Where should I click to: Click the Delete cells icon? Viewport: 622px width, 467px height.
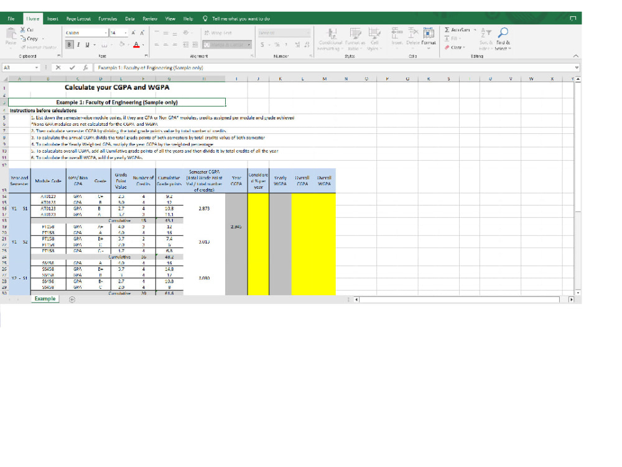tap(413, 33)
